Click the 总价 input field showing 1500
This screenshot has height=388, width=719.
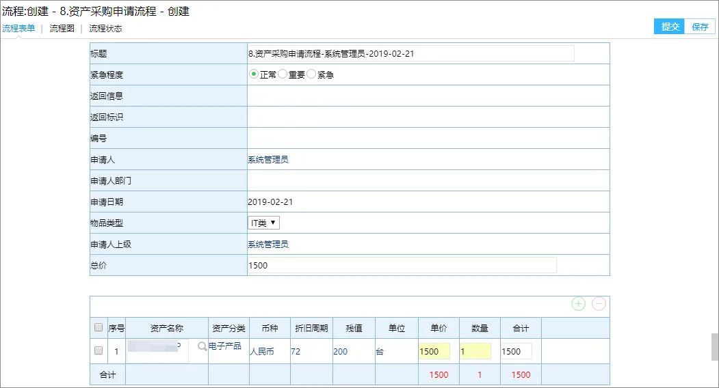pos(402,265)
